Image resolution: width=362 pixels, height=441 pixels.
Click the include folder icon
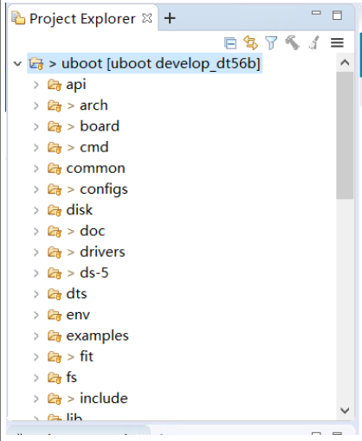[x=55, y=399]
